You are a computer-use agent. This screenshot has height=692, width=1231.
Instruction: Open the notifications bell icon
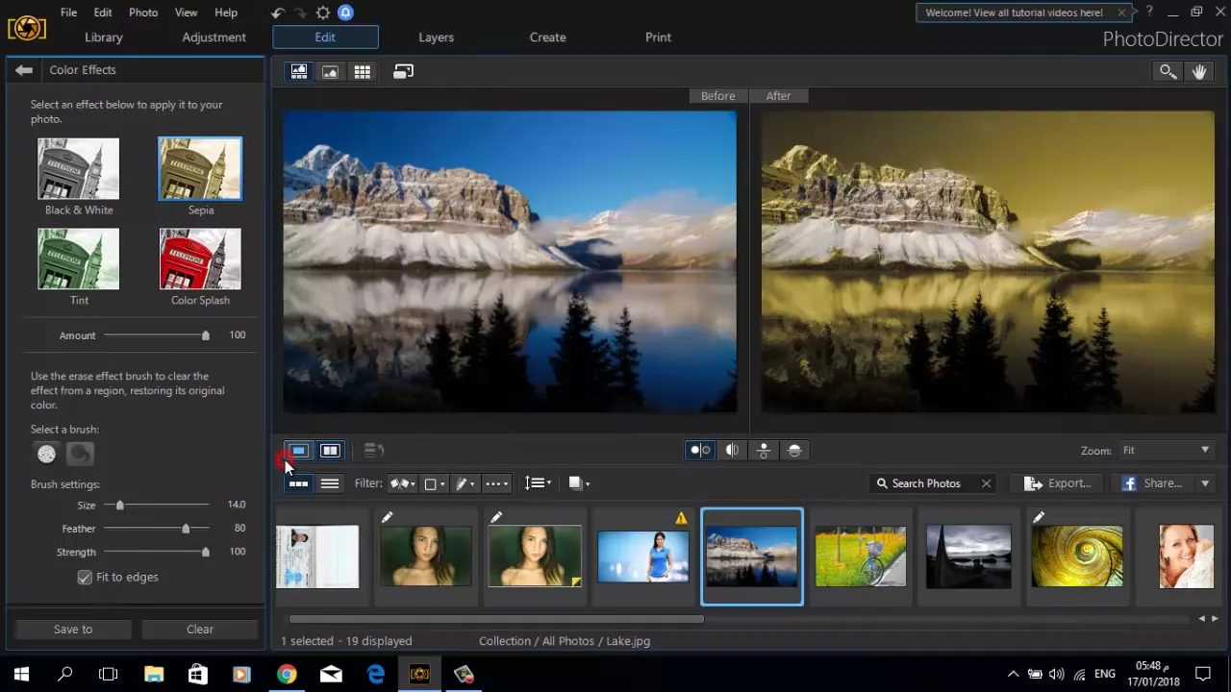(x=346, y=12)
